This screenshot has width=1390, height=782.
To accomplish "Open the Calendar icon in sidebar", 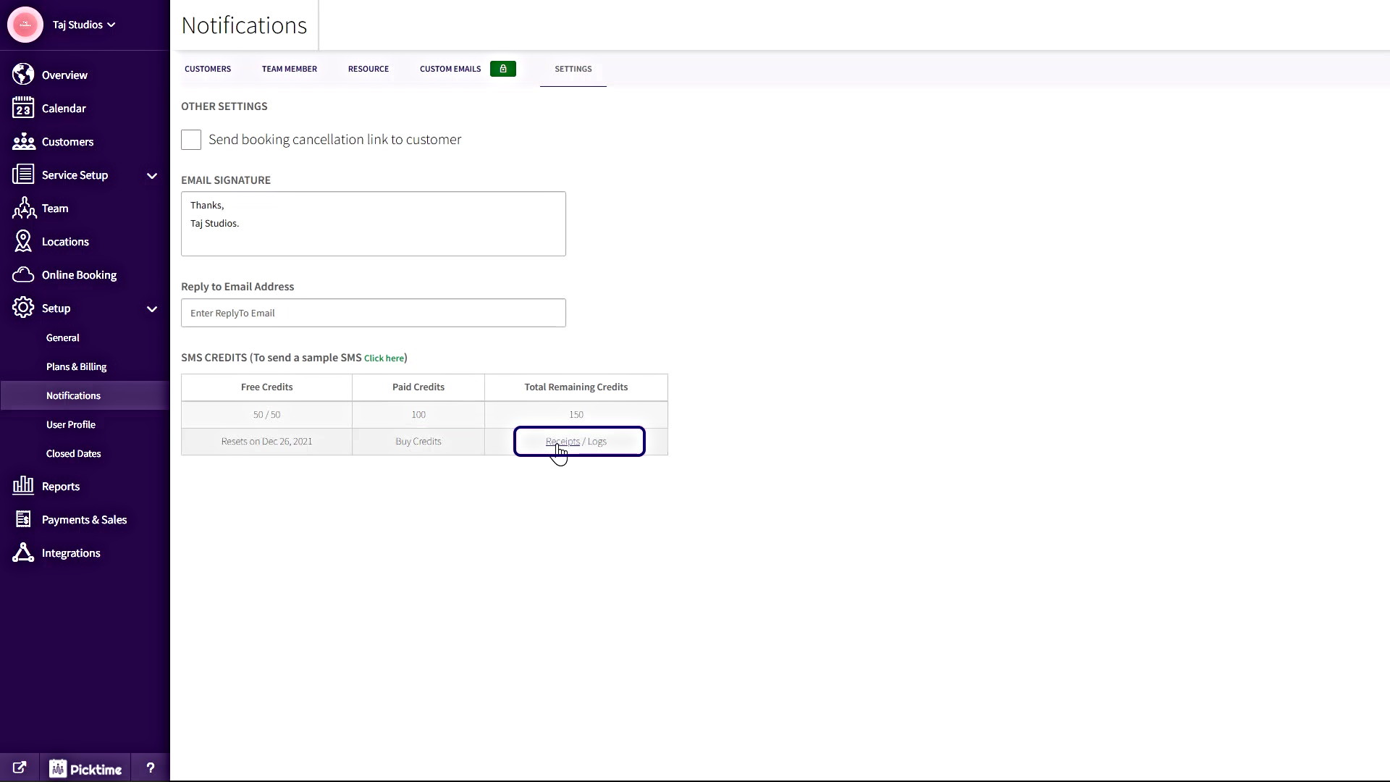I will [23, 108].
